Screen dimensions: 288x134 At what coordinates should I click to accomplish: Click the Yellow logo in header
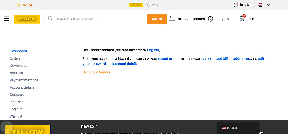click(x=27, y=19)
